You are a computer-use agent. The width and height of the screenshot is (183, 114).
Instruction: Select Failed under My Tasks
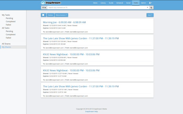click(8, 25)
